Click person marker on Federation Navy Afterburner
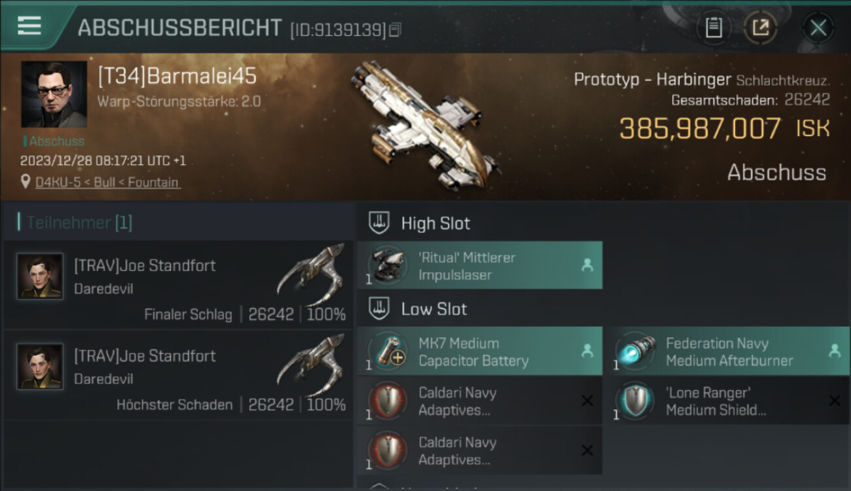 (834, 351)
